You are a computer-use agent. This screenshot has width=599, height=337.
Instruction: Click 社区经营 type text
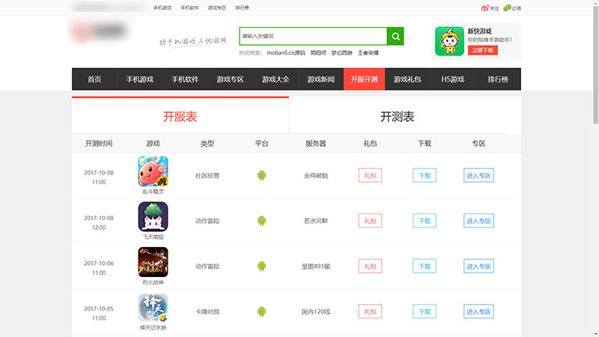tap(207, 176)
